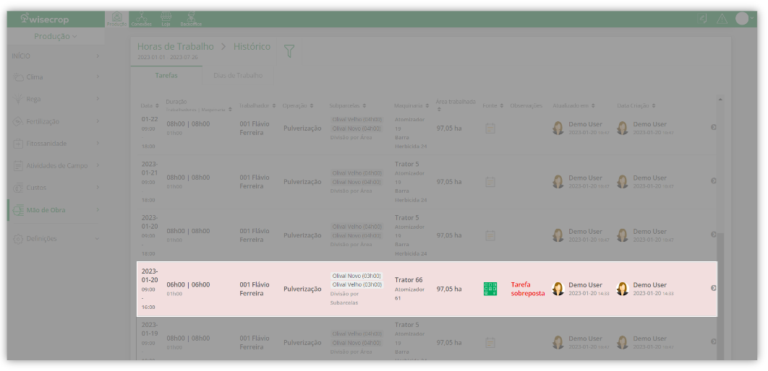Click Atualizado em avatar in highlighted row
Screen dimensions: 768x371
click(x=558, y=289)
